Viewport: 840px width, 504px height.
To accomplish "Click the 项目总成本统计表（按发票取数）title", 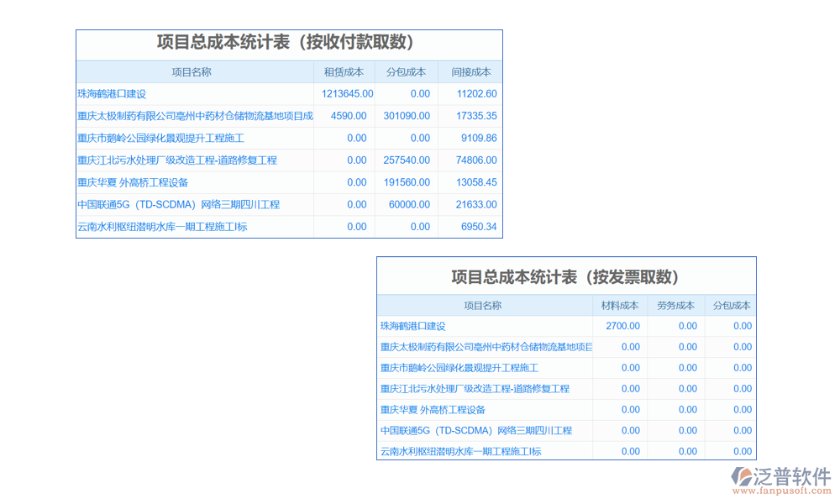I will pyautogui.click(x=565, y=276).
